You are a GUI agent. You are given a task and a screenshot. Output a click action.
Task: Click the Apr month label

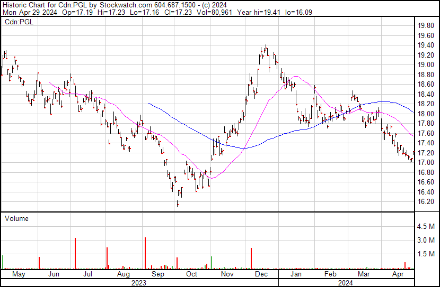tap(398, 274)
